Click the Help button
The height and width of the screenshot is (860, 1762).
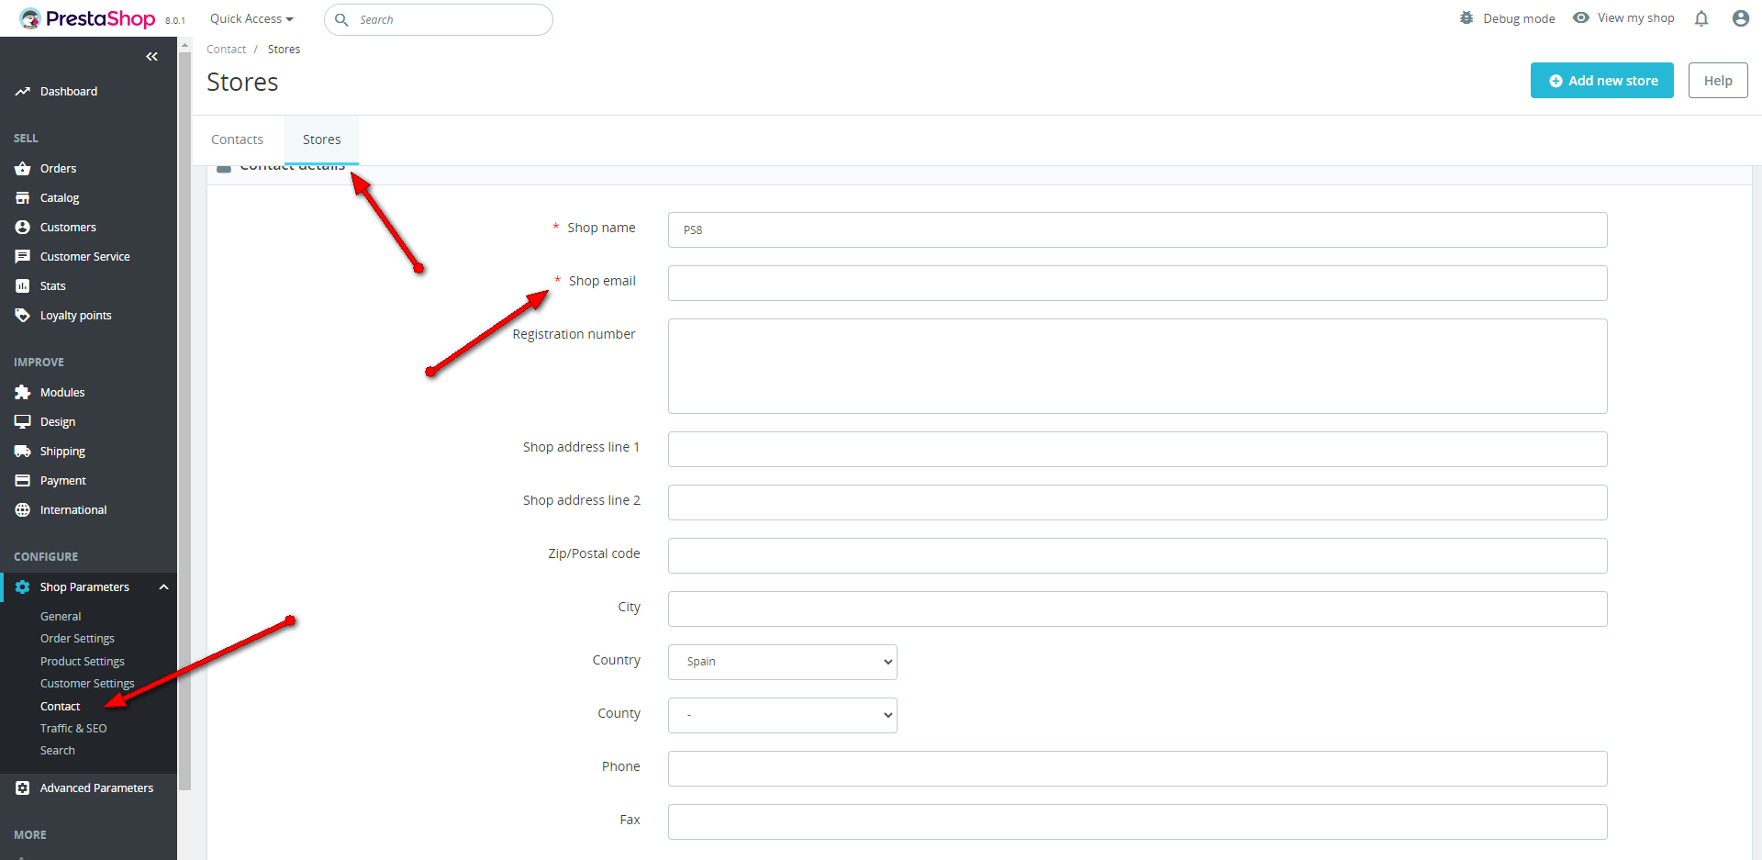pyautogui.click(x=1718, y=81)
